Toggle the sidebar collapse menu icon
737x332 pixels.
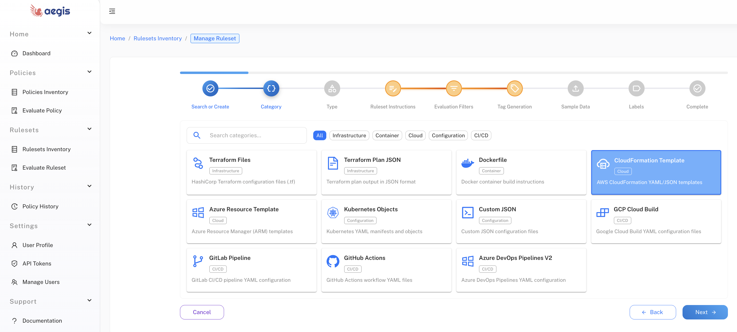(112, 11)
